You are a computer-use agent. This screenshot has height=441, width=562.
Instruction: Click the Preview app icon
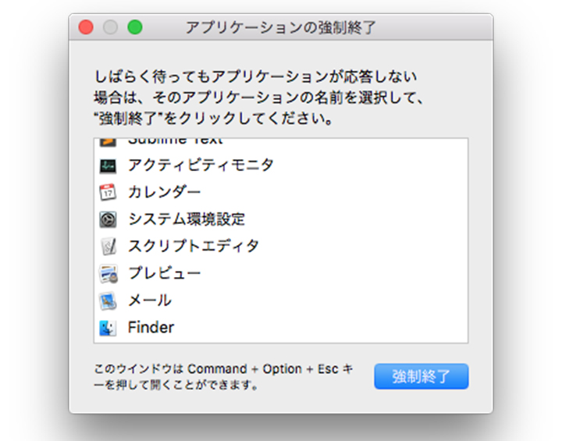tap(108, 273)
